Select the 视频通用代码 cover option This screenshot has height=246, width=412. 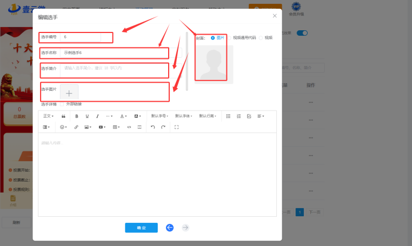click(230, 37)
